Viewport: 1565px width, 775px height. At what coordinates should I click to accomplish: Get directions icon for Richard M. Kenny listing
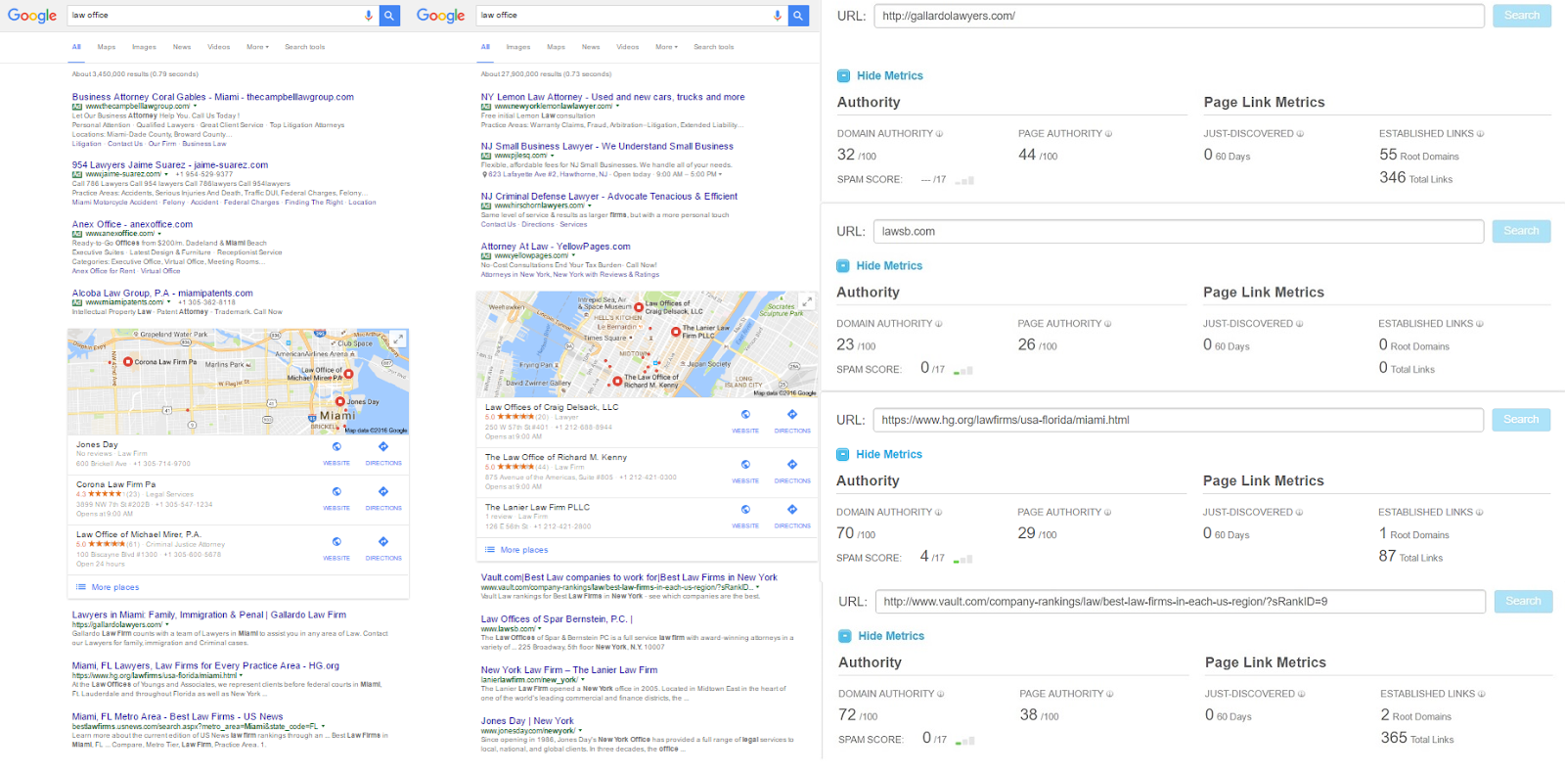tap(792, 465)
